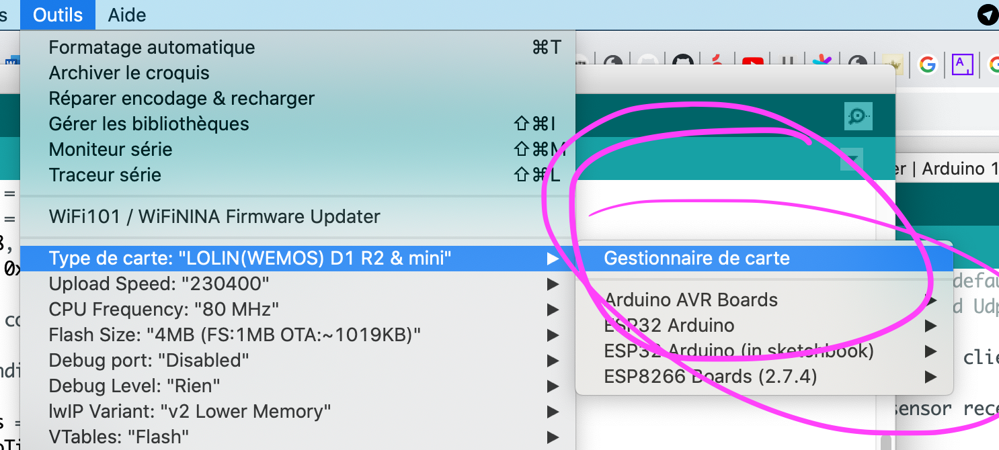
Task: Expand Arduino AVR Boards list
Action: tap(691, 300)
